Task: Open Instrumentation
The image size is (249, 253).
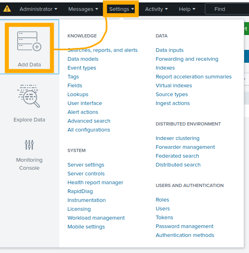Action: (87, 200)
